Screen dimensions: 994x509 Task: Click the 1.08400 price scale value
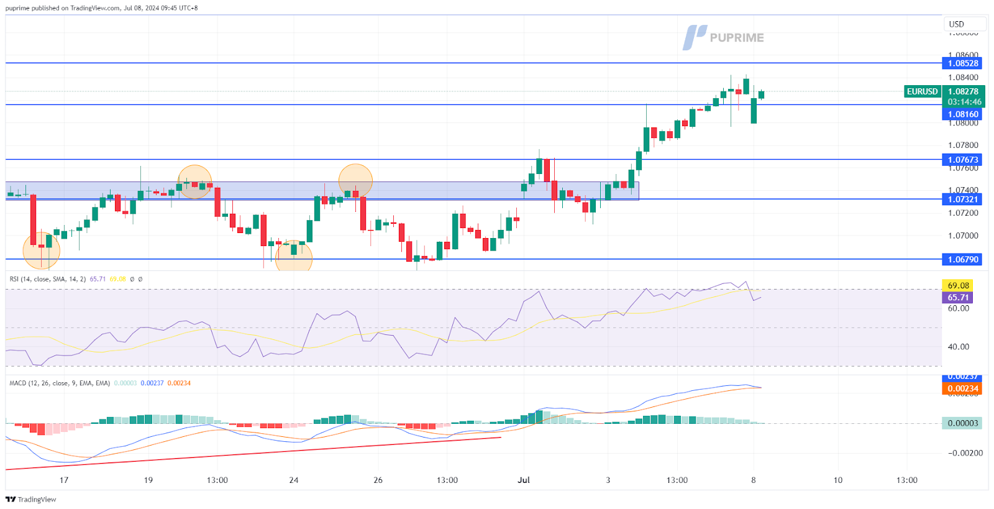pos(963,78)
